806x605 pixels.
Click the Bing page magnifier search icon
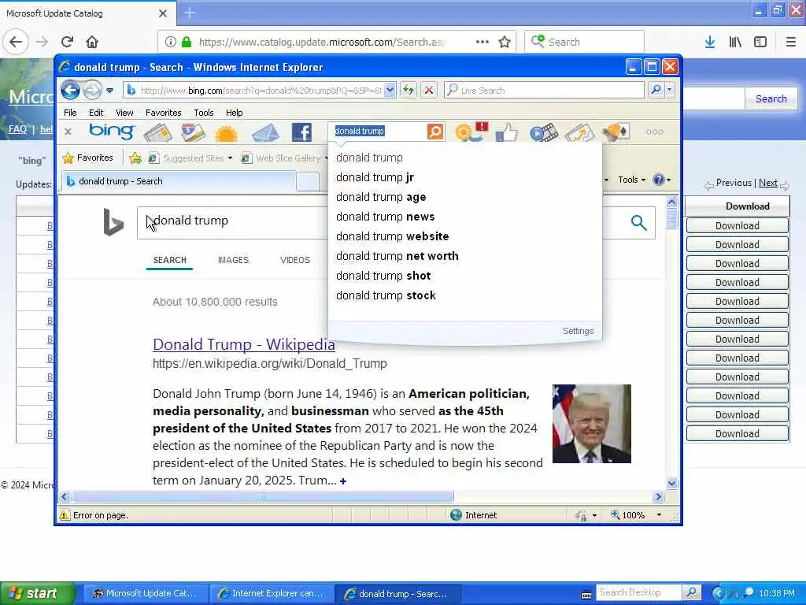(x=638, y=223)
